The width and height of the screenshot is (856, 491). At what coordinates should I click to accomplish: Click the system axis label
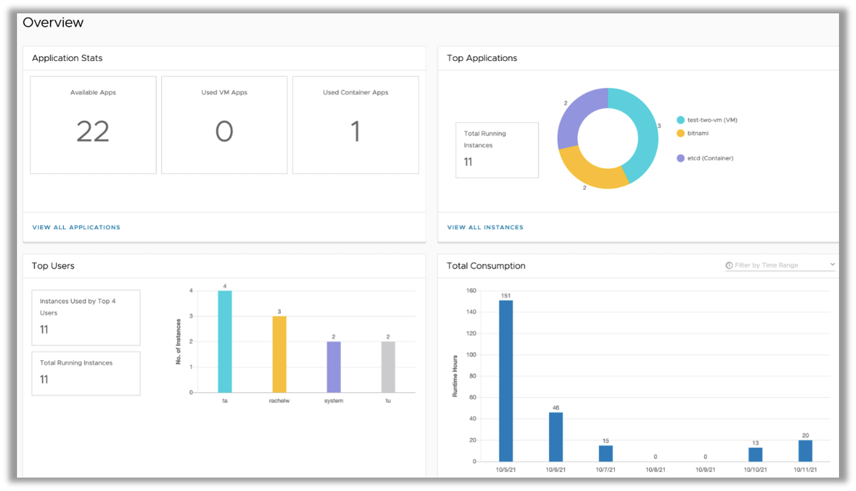333,401
